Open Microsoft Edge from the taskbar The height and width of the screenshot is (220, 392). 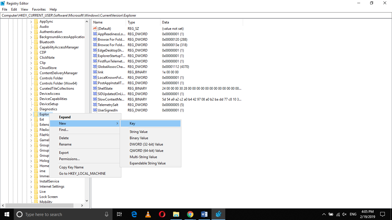tap(134, 214)
